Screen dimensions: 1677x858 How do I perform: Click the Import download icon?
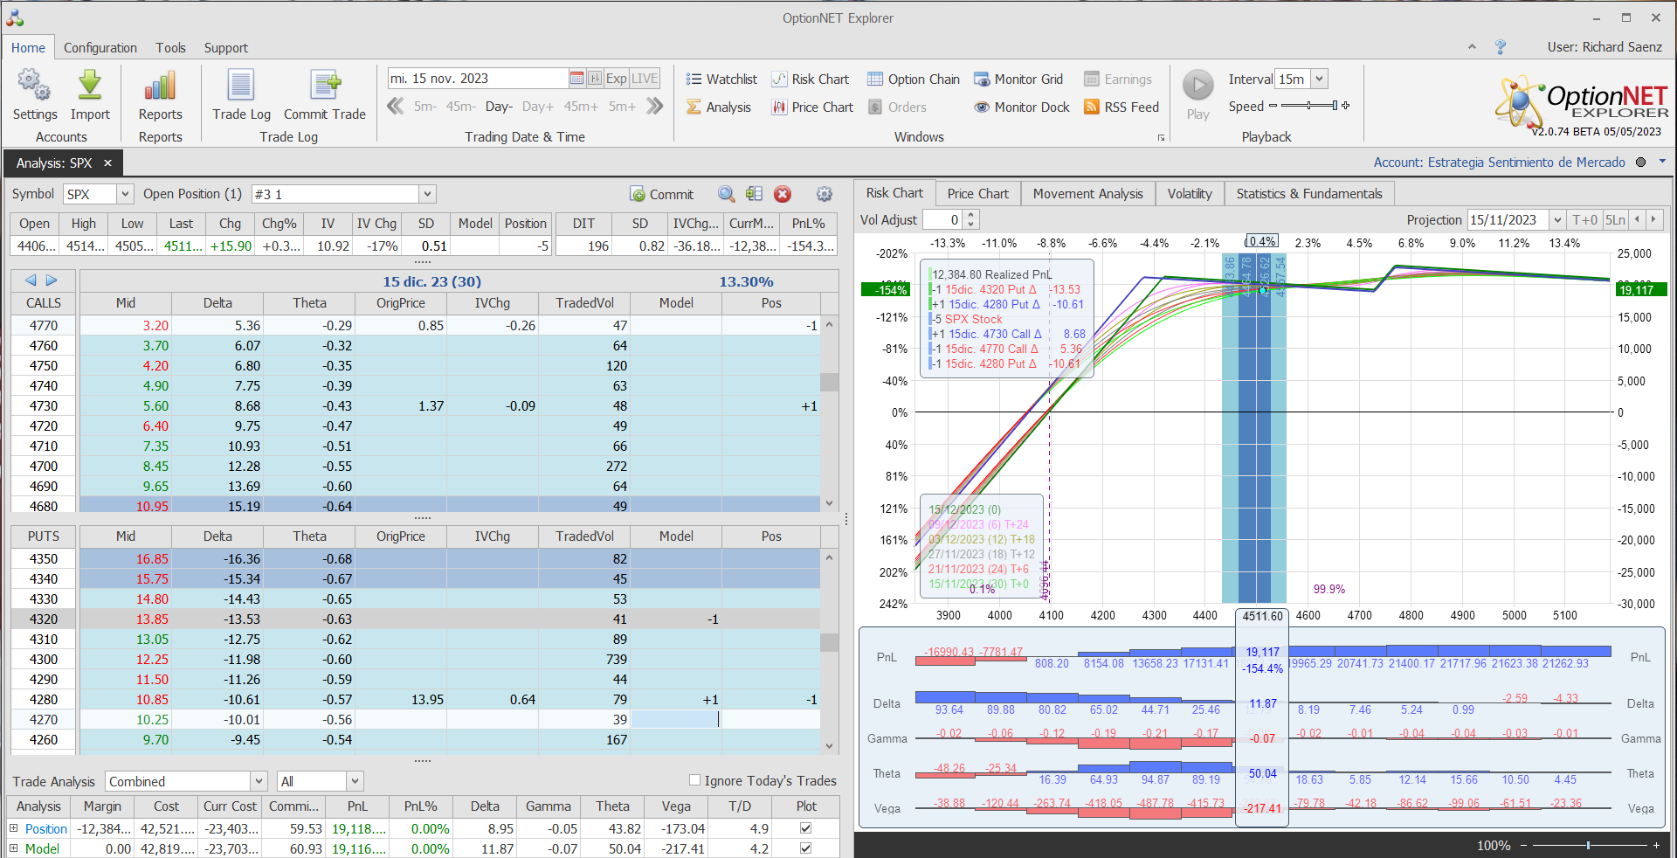coord(90,86)
